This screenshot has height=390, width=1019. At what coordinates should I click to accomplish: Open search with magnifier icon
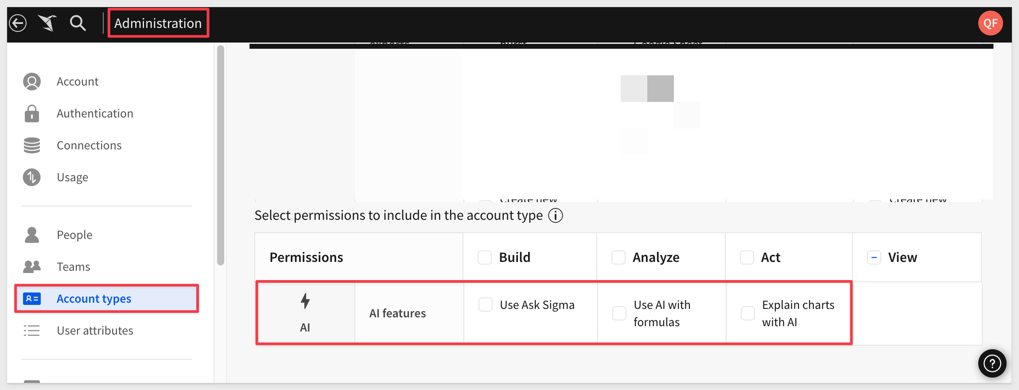[78, 23]
